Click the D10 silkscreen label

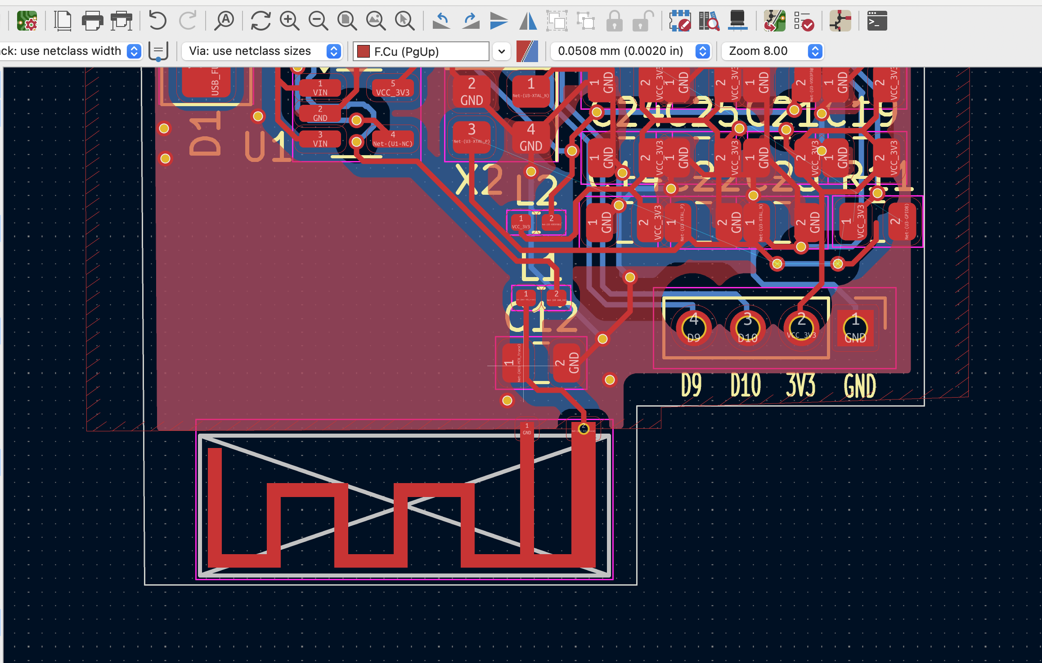(746, 385)
